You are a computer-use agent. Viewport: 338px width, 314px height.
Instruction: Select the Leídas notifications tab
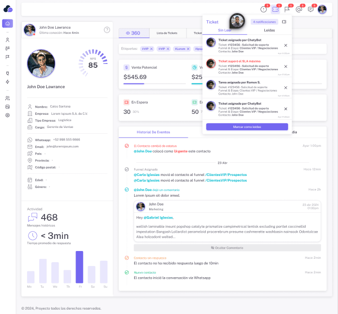(x=269, y=30)
